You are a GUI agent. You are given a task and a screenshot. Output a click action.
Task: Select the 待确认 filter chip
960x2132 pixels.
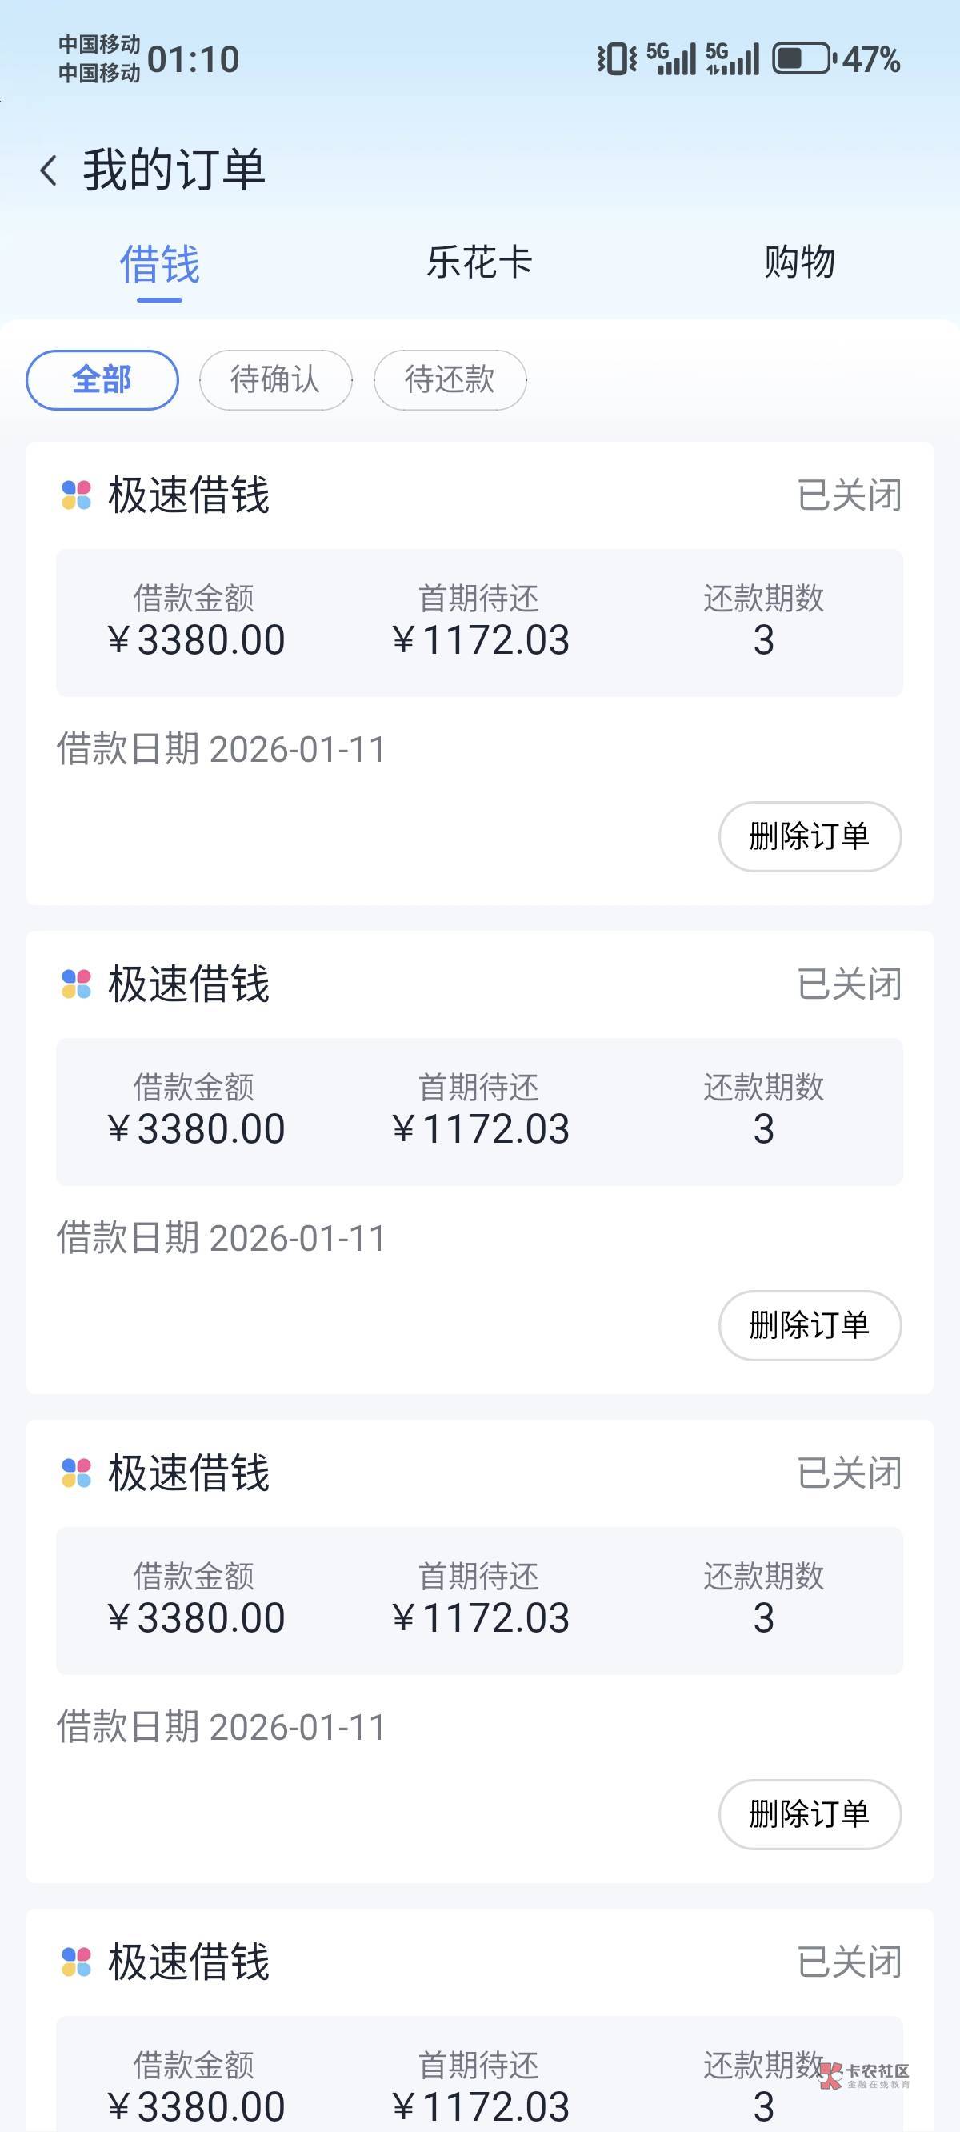click(x=275, y=380)
